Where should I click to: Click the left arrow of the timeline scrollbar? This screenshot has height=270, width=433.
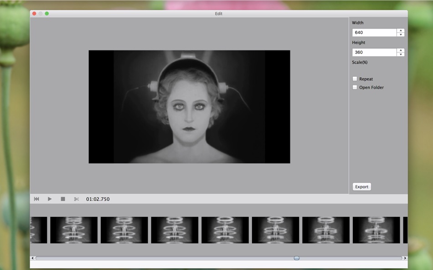(32, 258)
